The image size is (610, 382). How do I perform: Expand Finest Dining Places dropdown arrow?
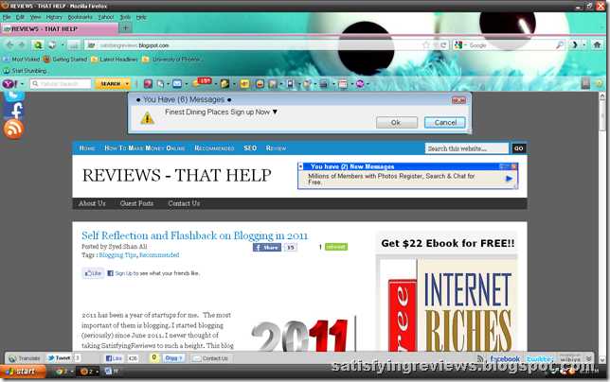click(x=275, y=112)
